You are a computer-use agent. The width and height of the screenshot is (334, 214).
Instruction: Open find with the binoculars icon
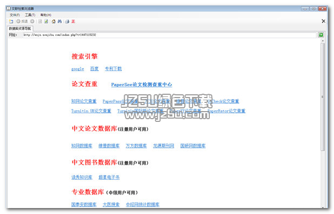pyautogui.click(x=60, y=21)
